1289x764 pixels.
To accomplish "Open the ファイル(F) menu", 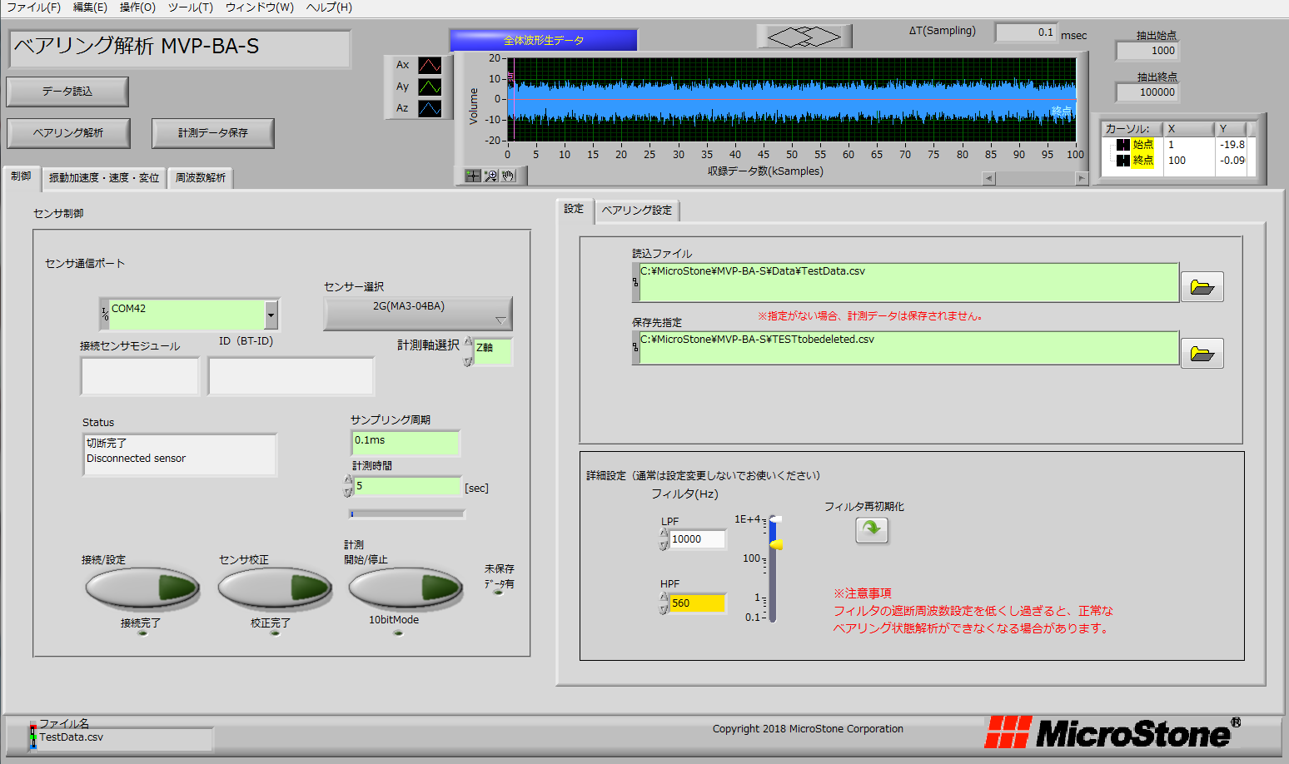I will 33,7.
